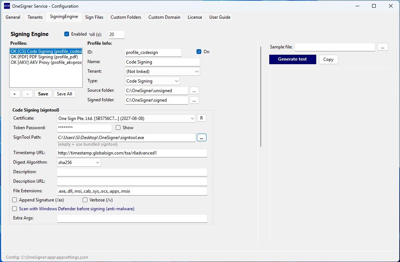The image size is (400, 262).
Task: Open the Tenant dropdown
Action: 162,71
